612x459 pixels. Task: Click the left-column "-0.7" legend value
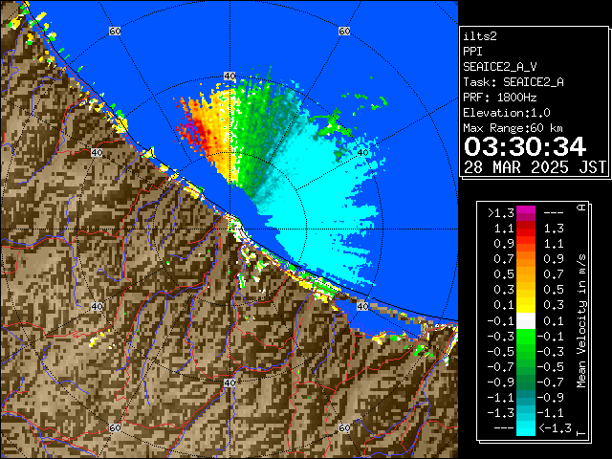pyautogui.click(x=501, y=367)
